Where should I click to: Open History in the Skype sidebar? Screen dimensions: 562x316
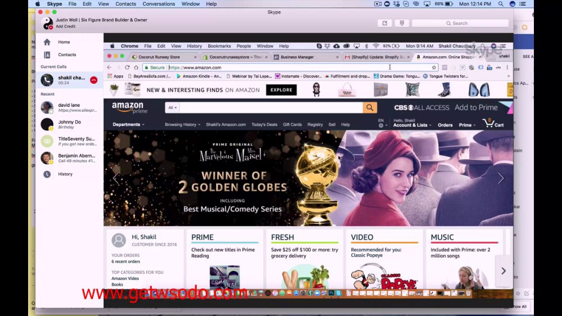click(x=65, y=174)
